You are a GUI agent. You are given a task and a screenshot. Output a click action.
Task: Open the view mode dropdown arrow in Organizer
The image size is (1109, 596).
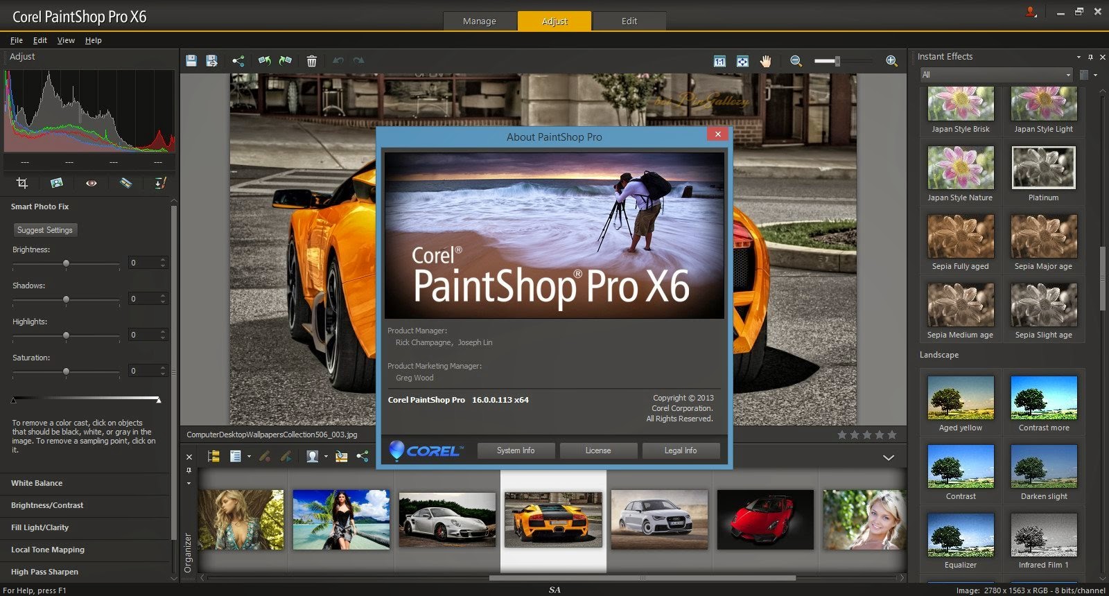pos(249,457)
